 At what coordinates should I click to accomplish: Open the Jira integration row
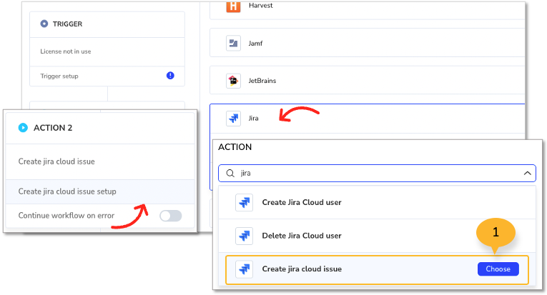368,119
